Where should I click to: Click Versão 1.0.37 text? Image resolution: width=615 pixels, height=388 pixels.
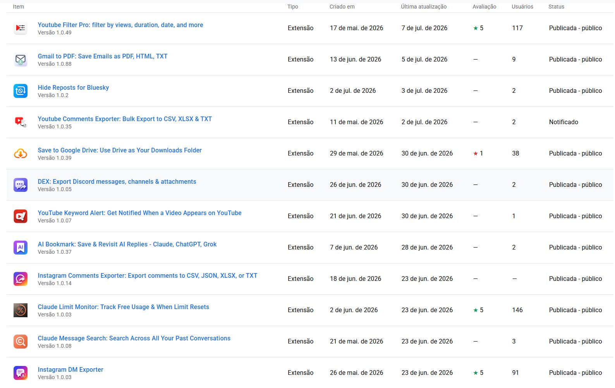(x=55, y=252)
